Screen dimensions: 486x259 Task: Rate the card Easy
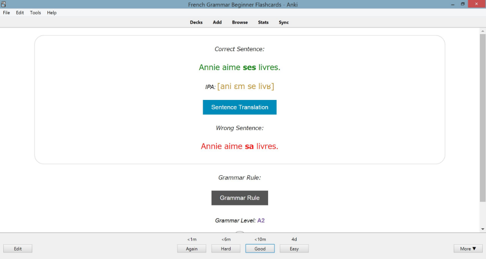[294, 249]
